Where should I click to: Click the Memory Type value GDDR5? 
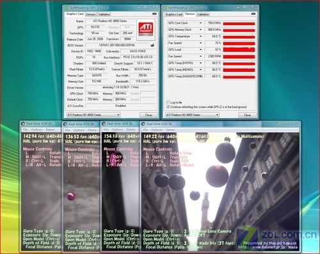[97, 76]
